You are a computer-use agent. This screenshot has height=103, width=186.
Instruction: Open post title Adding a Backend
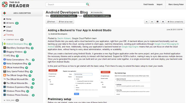coord(79,30)
